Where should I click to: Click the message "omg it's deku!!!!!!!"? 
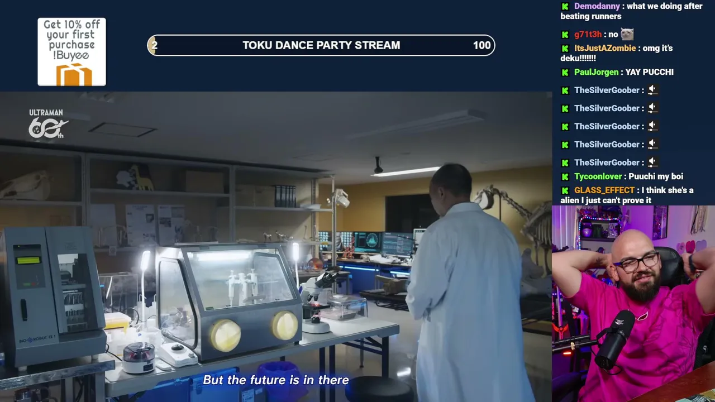[617, 53]
